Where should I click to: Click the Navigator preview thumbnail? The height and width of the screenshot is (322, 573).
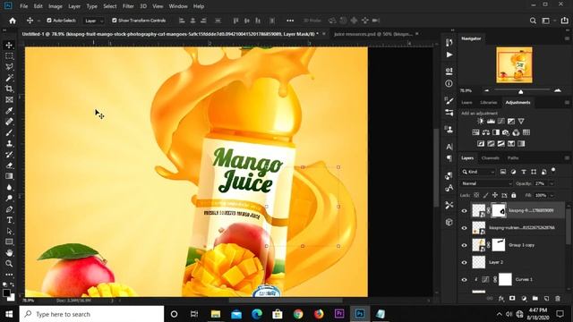pyautogui.click(x=514, y=65)
